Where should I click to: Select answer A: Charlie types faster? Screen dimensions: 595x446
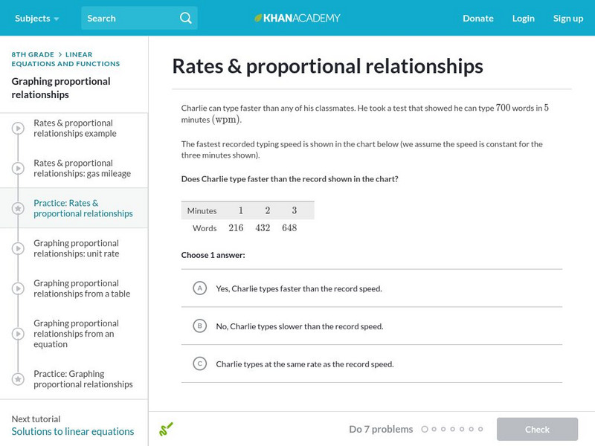[x=199, y=288]
